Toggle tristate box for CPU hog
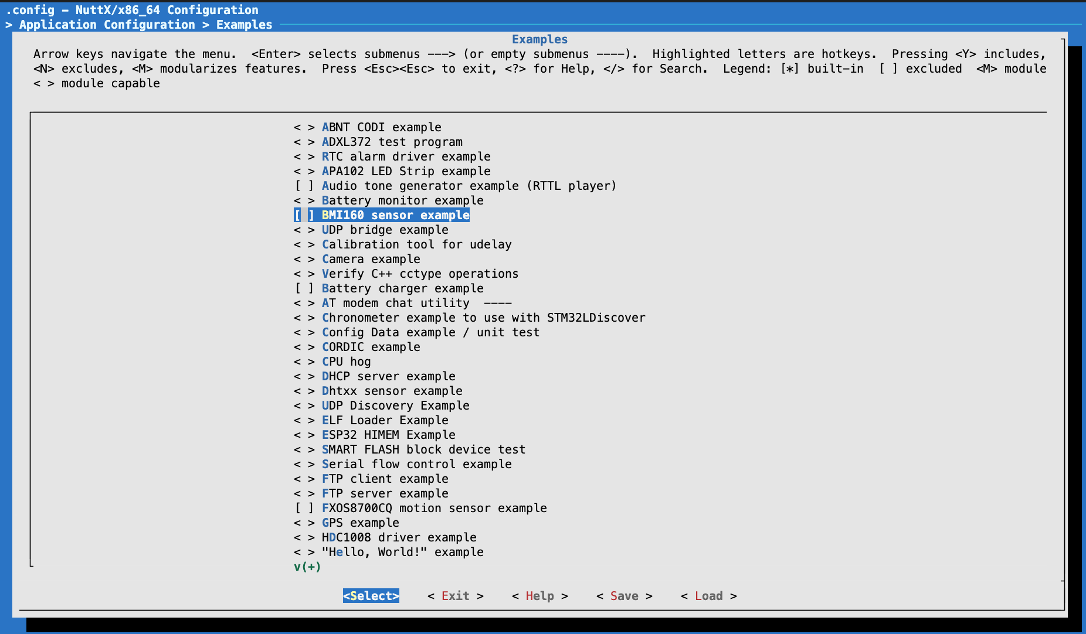The image size is (1086, 634). tap(304, 362)
